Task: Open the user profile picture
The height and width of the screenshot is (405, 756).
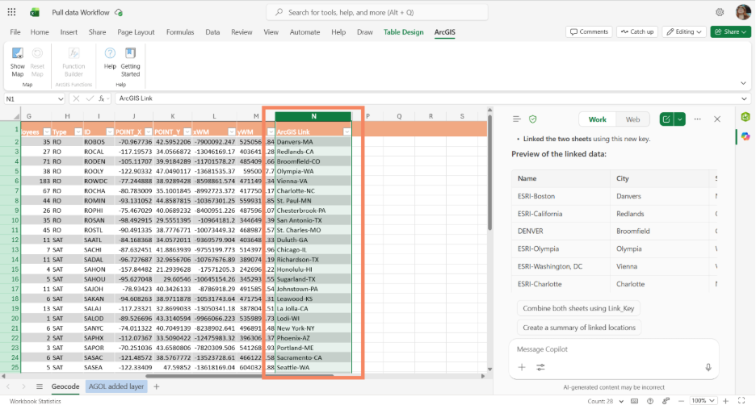Action: 743,13
